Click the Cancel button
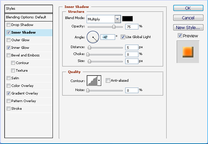Image resolution: width=208 pixels, height=144 pixels. click(x=188, y=18)
